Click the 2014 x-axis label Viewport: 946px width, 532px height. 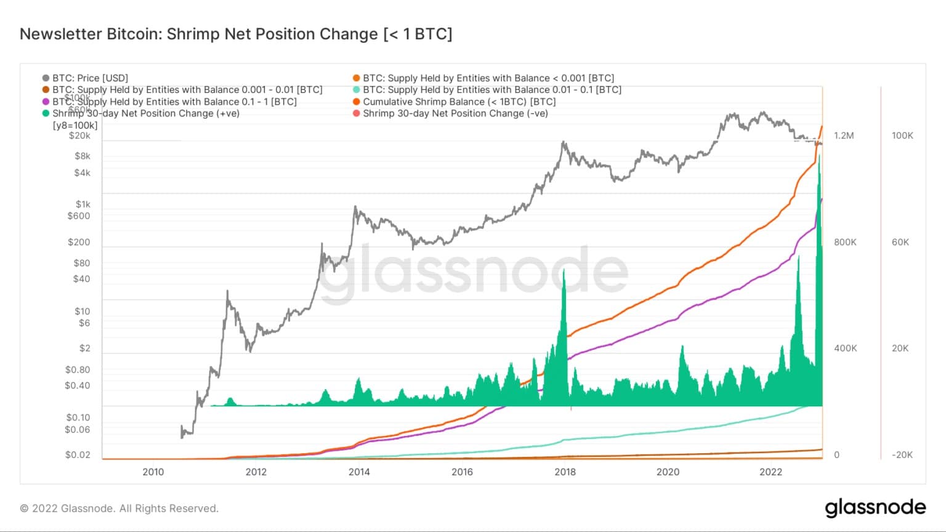tap(359, 472)
